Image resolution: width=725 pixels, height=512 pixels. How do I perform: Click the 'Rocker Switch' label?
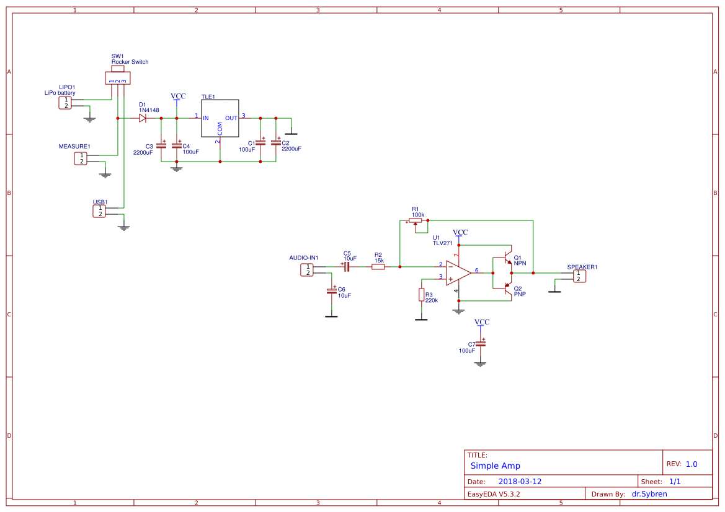[x=130, y=62]
